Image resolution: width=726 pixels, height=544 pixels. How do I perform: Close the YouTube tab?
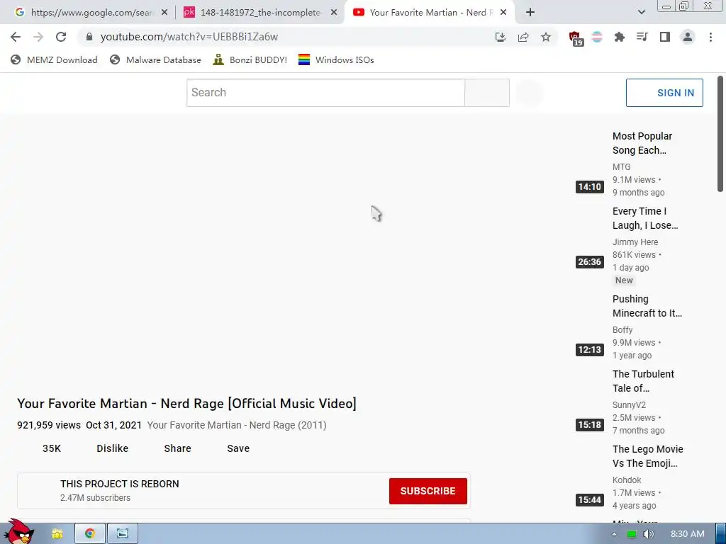[504, 13]
